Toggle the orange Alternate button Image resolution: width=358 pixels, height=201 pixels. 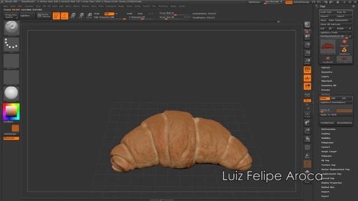11,138
